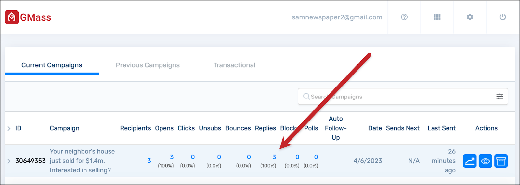Click the power logout icon

pyautogui.click(x=503, y=17)
